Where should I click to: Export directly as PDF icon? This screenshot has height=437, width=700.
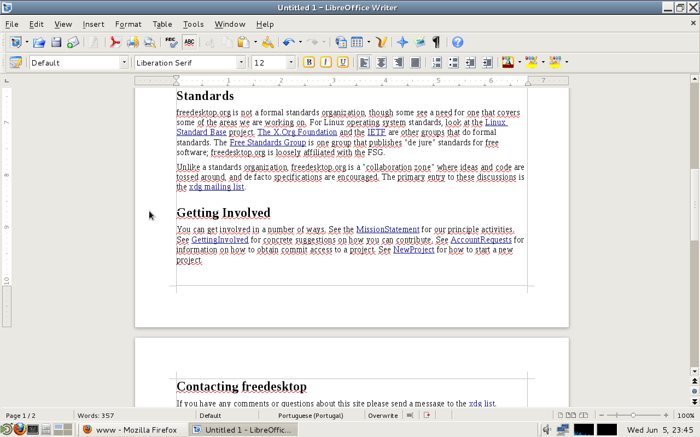tap(115, 42)
